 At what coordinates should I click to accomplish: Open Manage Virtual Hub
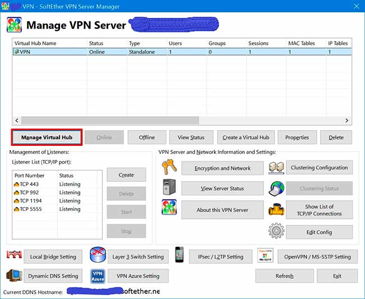click(47, 137)
